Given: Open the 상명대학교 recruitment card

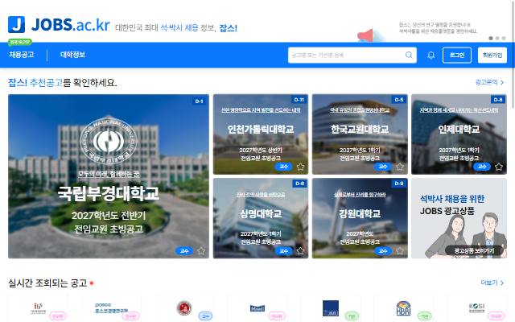Looking at the screenshot, I should pyautogui.click(x=261, y=218).
